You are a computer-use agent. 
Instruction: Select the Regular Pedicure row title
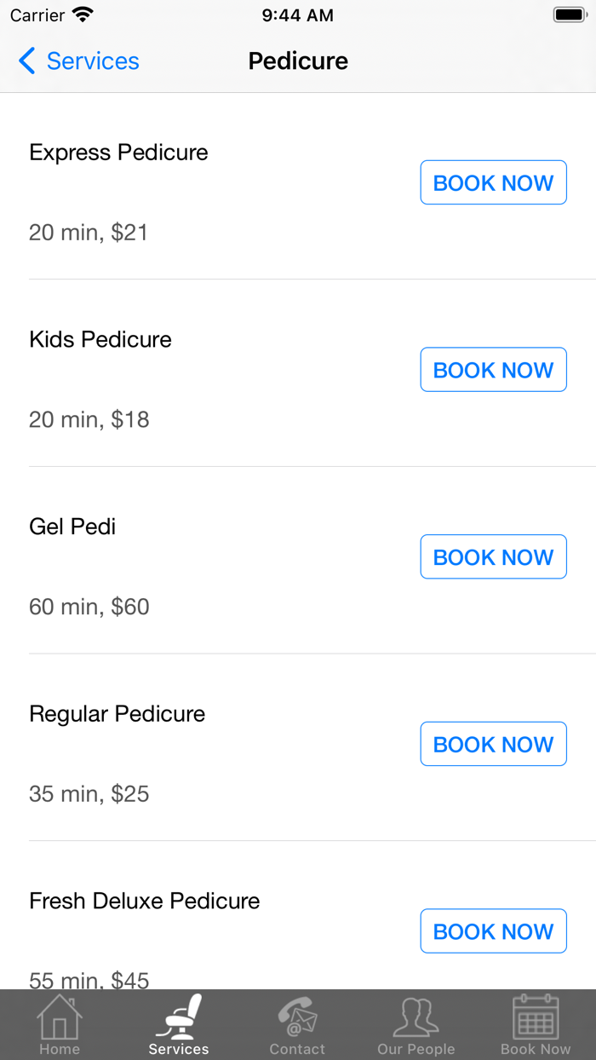pos(117,714)
